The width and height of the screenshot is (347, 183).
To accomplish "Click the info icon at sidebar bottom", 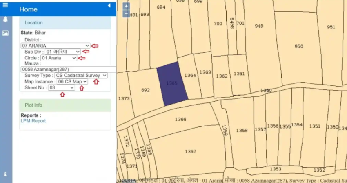I will (x=5, y=174).
